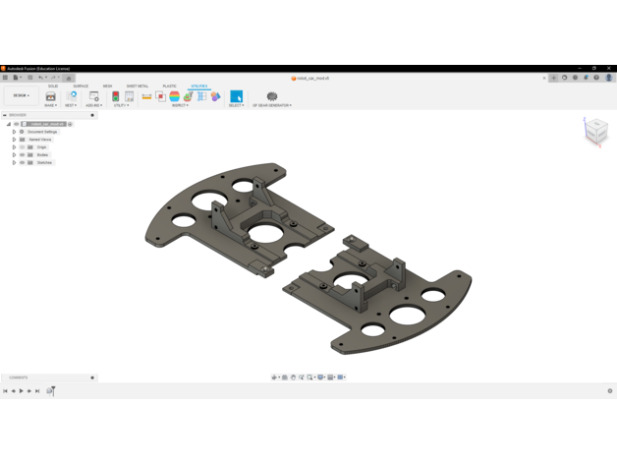Show the hidden Origin folder
Viewport: 617px width, 464px height.
[23, 147]
